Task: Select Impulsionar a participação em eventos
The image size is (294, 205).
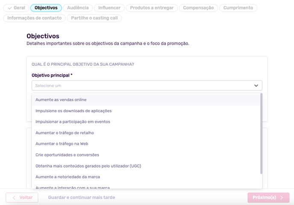Action: (146, 122)
